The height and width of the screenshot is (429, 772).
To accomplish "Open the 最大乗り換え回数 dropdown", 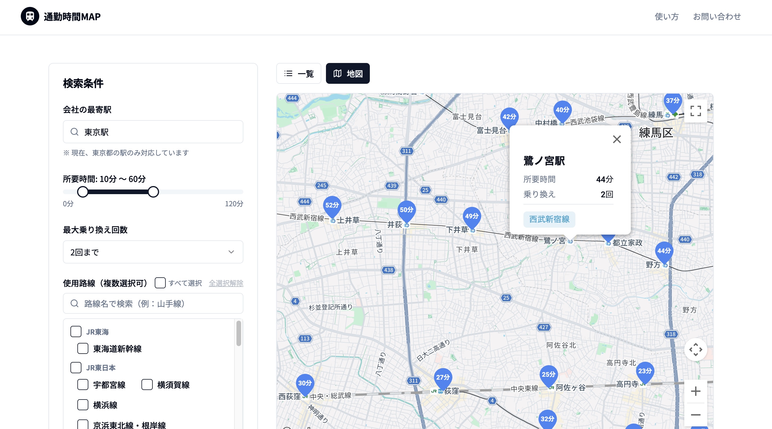I will [153, 252].
